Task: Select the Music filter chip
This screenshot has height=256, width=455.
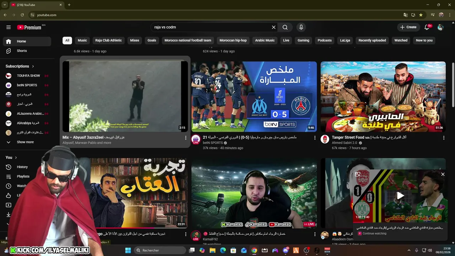Action: [82, 40]
